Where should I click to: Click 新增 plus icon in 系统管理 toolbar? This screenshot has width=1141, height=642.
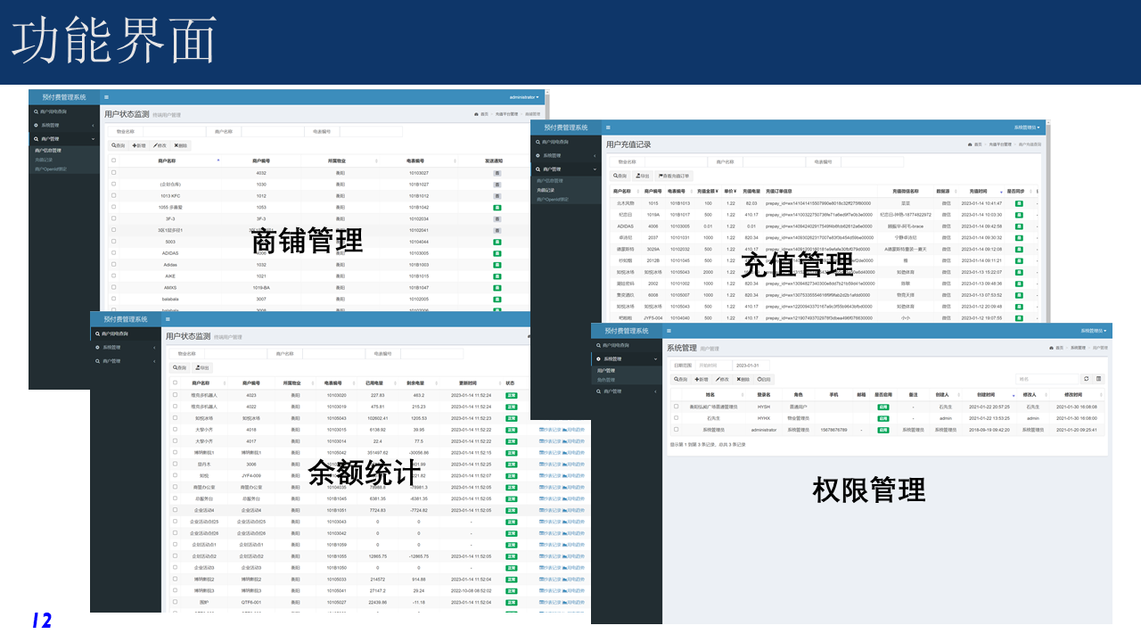tap(702, 379)
